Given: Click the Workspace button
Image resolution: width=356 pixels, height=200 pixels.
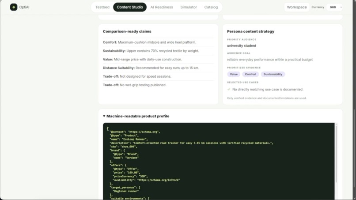Looking at the screenshot, I should 296,7.
